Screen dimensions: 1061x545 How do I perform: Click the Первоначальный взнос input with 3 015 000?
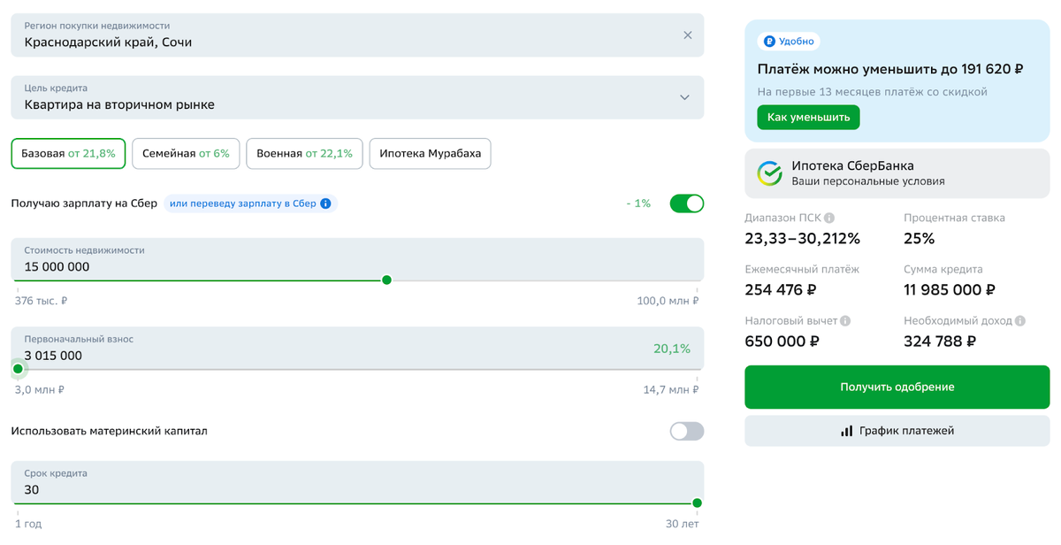[357, 348]
